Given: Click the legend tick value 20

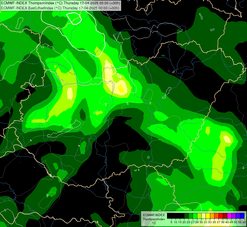Looking at the screenshot, I should coord(184,222).
